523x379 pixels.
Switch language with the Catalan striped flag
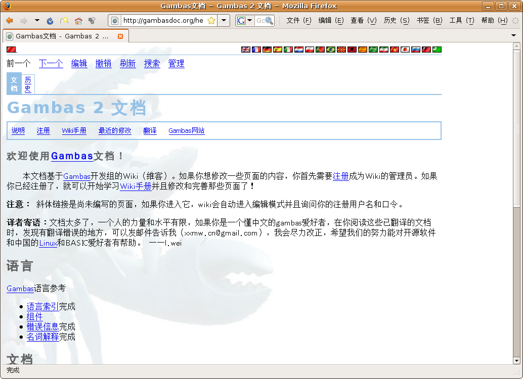tap(363, 50)
